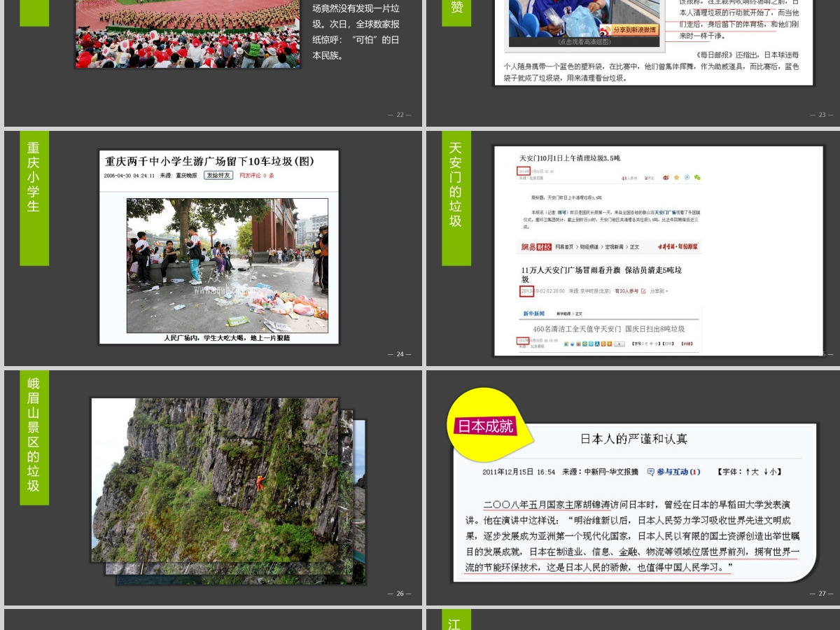Select the 峨眉山景区的垃圾 cliff photo slide
840x630 pixels.
tap(213, 488)
